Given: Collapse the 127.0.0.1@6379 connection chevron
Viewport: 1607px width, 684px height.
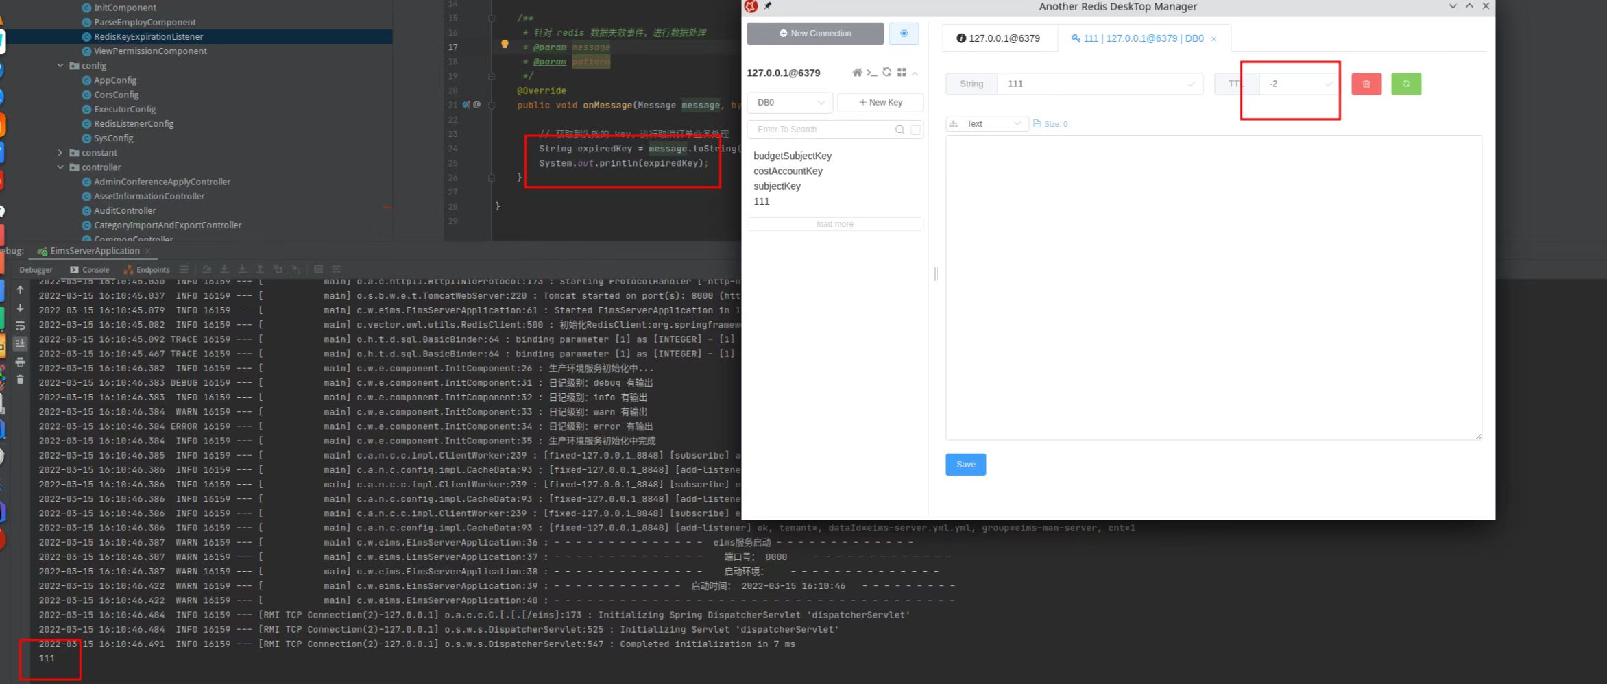Looking at the screenshot, I should tap(915, 73).
